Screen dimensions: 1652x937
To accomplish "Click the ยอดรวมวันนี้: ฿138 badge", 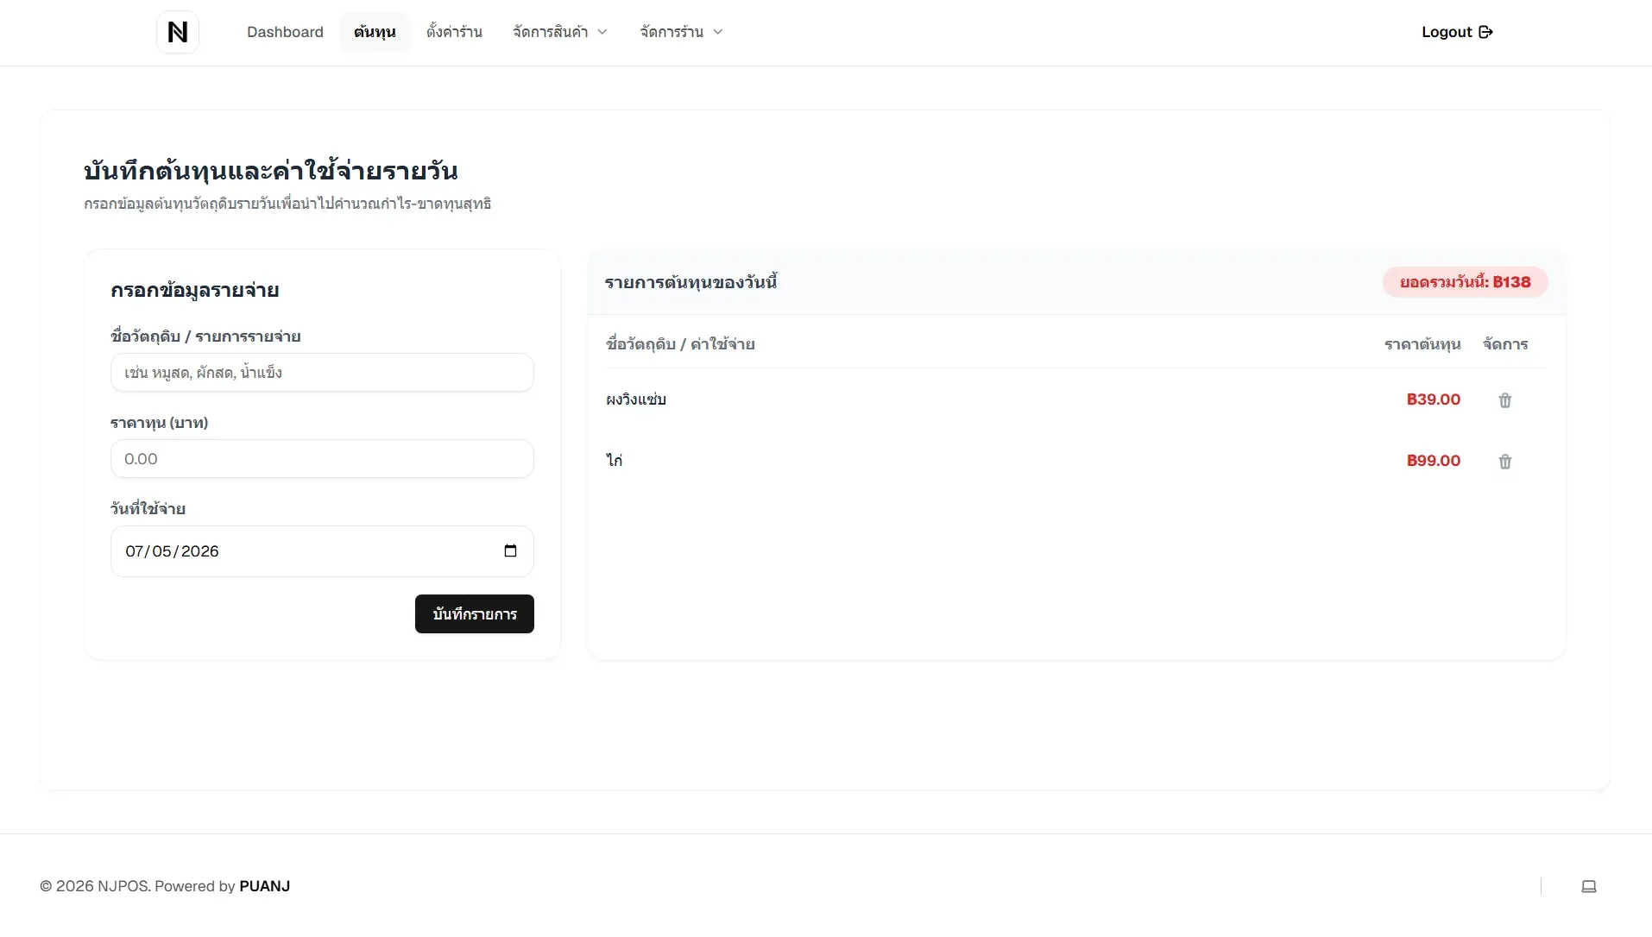I will click(x=1465, y=282).
